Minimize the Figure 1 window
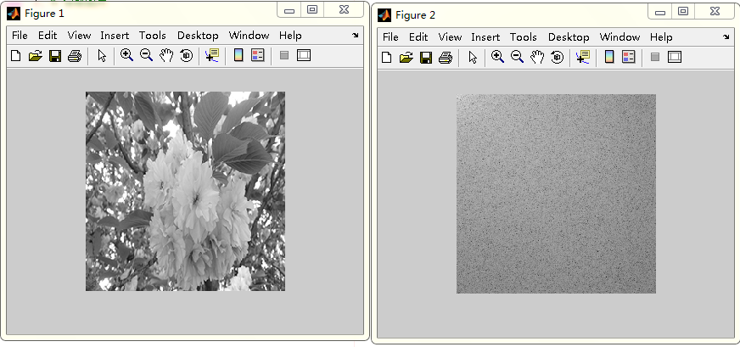The width and height of the screenshot is (740, 347). click(289, 10)
